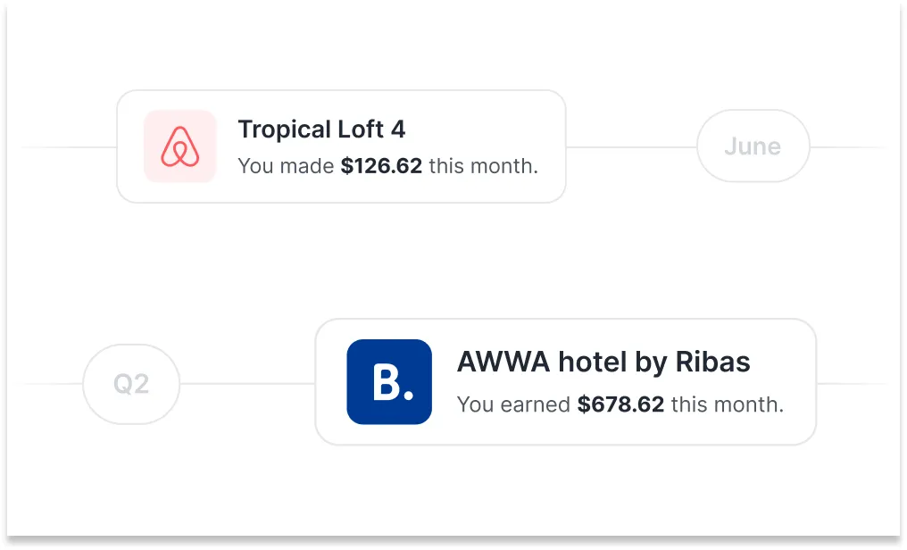
Task: Click the number '4' in Tropical Loft title
Action: tap(398, 129)
